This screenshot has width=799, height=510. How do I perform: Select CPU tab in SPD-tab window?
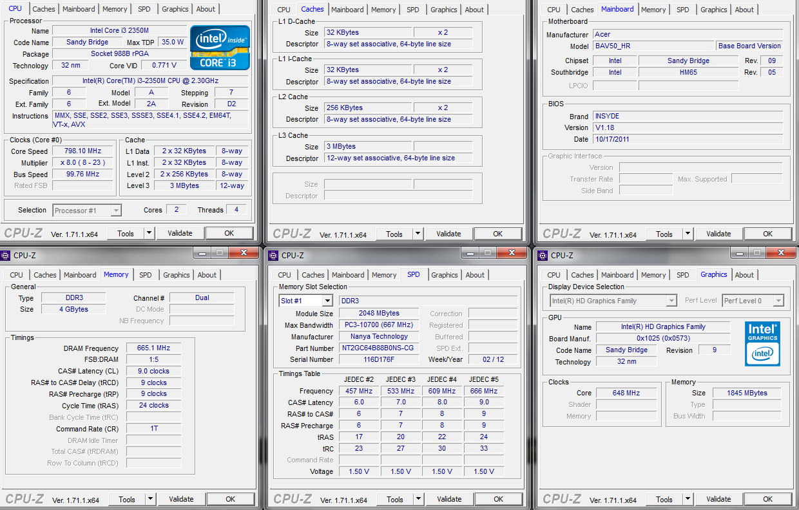(x=285, y=275)
